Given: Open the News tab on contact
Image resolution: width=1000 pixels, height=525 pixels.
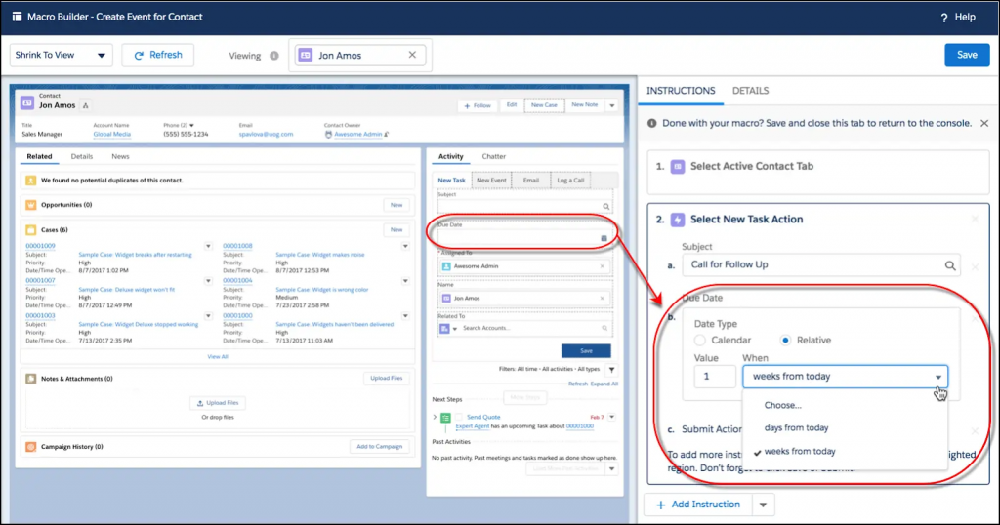Looking at the screenshot, I should (120, 156).
